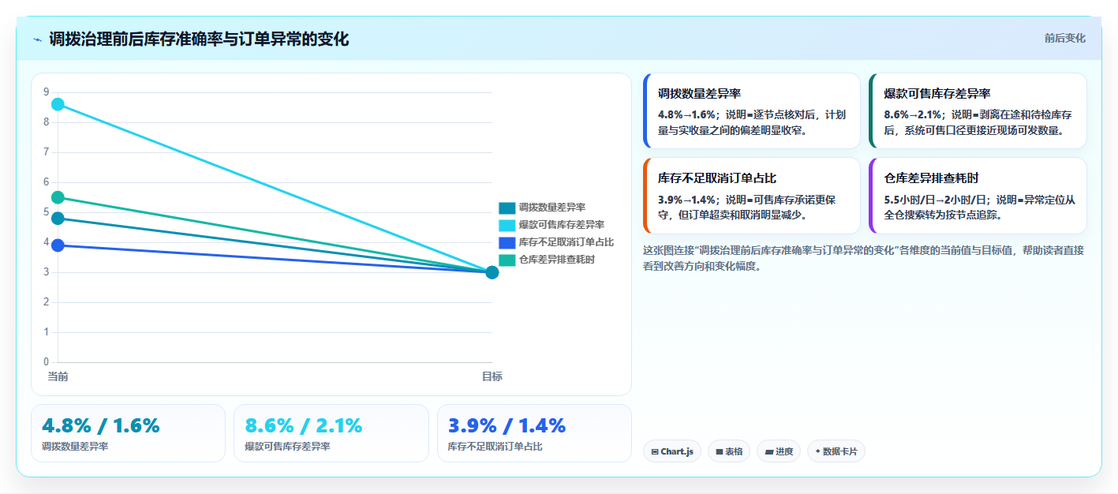Click the blue 库存不足取消订单占比 legend swatch

coord(507,242)
